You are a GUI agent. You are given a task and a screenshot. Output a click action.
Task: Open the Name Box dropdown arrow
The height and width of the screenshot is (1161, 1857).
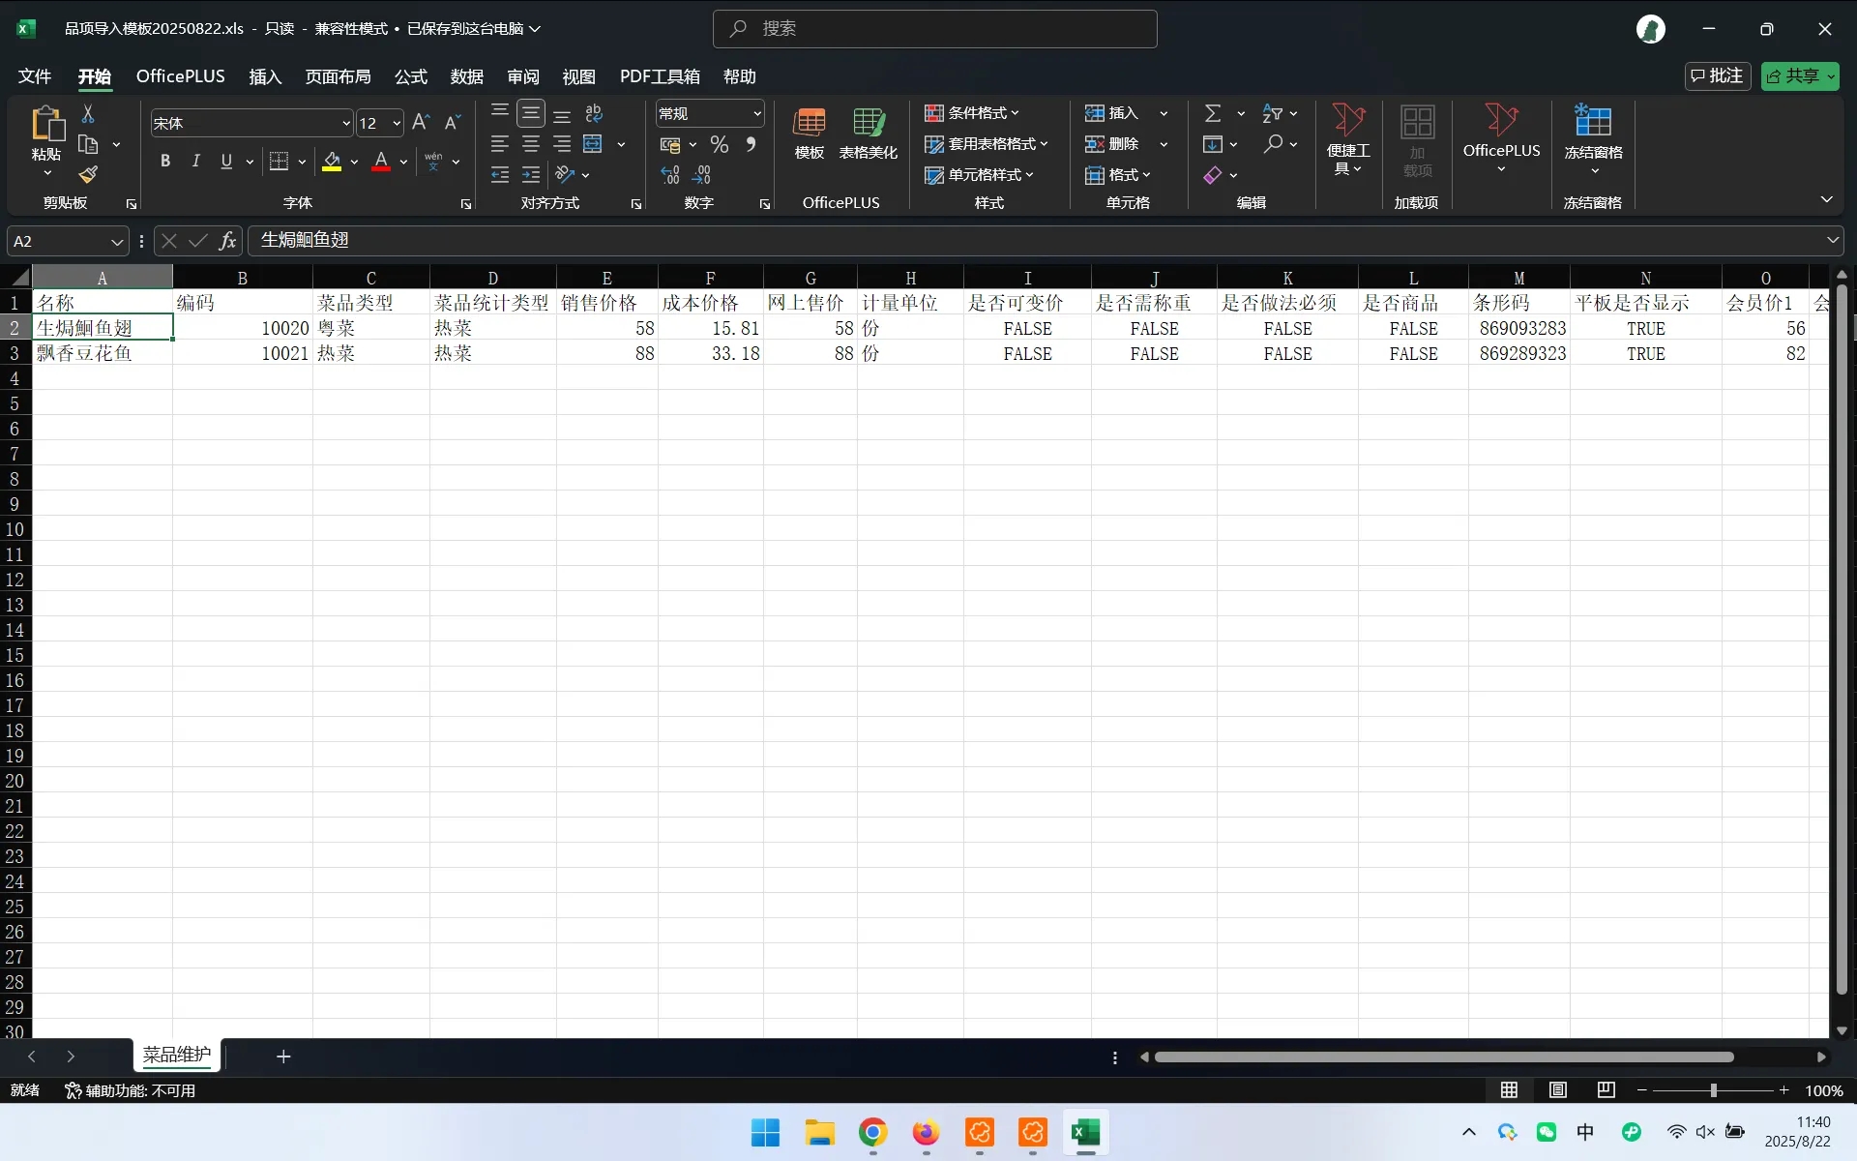(x=116, y=242)
